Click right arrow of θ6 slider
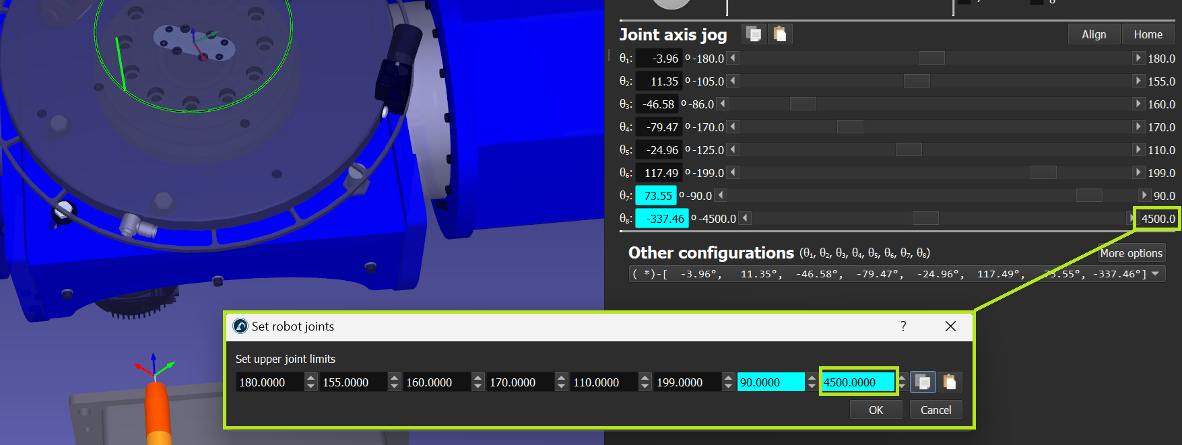Viewport: 1182px width, 445px height. [x=1138, y=173]
